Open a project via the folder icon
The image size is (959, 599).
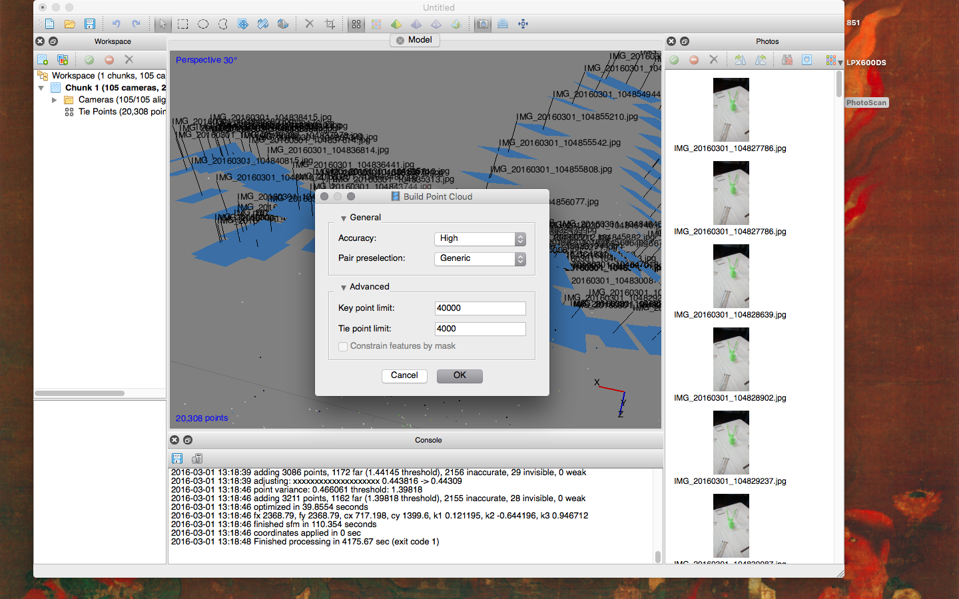70,24
